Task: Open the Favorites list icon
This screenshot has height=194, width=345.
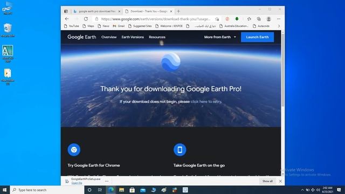Action: [249, 19]
